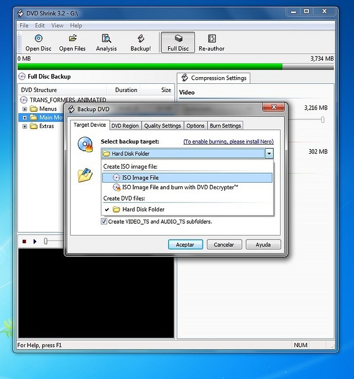Click the Extras folder icon

pyautogui.click(x=33, y=126)
